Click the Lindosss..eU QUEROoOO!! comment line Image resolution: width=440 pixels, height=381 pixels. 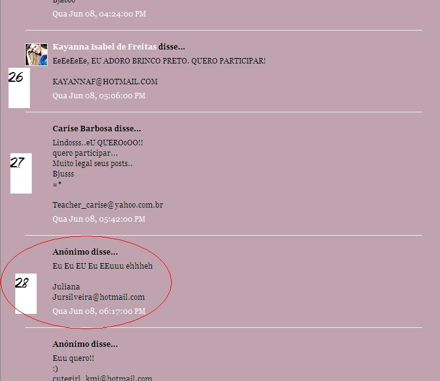(x=98, y=142)
